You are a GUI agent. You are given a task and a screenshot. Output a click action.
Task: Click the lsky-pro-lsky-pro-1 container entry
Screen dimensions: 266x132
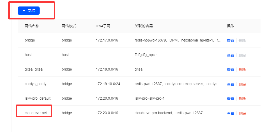[x=150, y=98]
